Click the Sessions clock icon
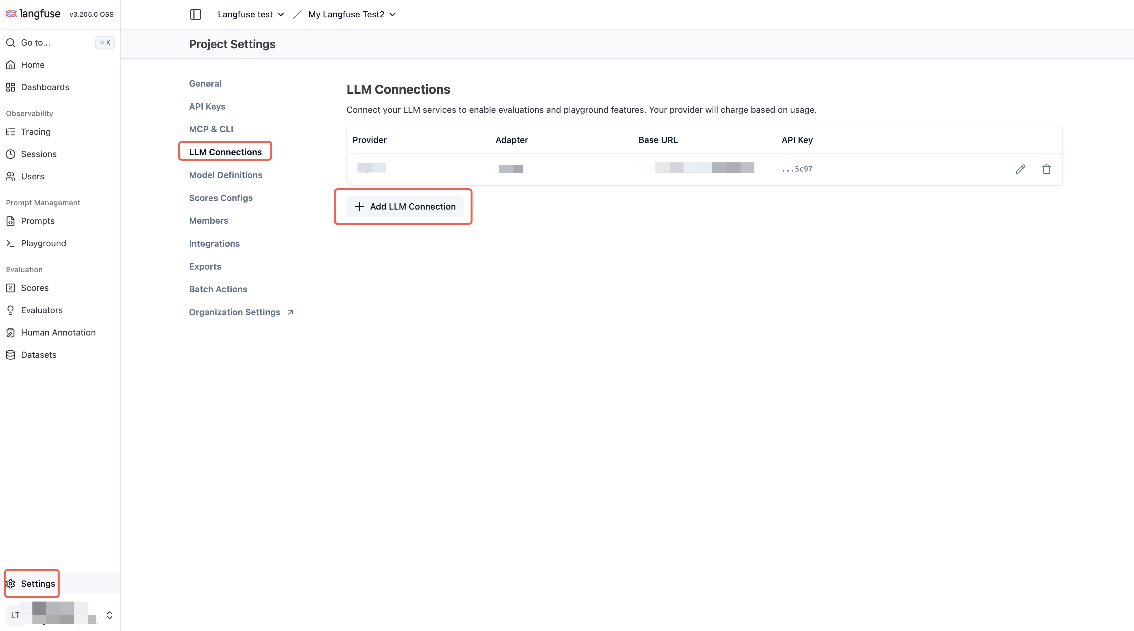Screen dimensions: 1134x631 click(10, 154)
